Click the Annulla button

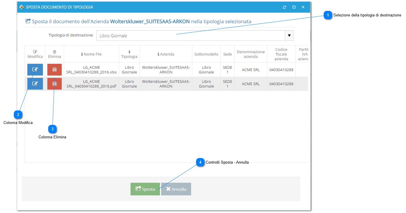(x=176, y=189)
